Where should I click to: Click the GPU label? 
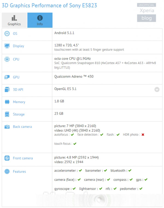point(16,77)
